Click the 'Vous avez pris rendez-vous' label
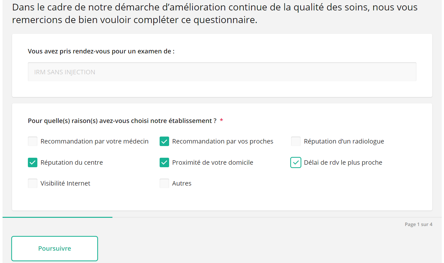This screenshot has height=263, width=444. pyautogui.click(x=101, y=51)
